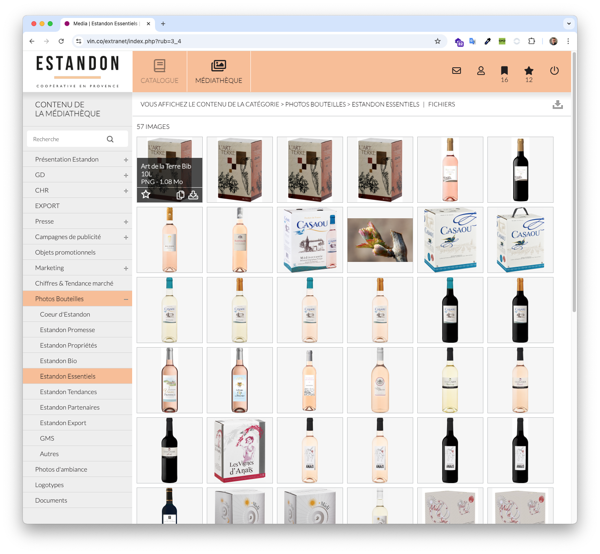Open Casaou Méditerranée 3L box thumbnail
600x554 pixels.
coord(310,240)
